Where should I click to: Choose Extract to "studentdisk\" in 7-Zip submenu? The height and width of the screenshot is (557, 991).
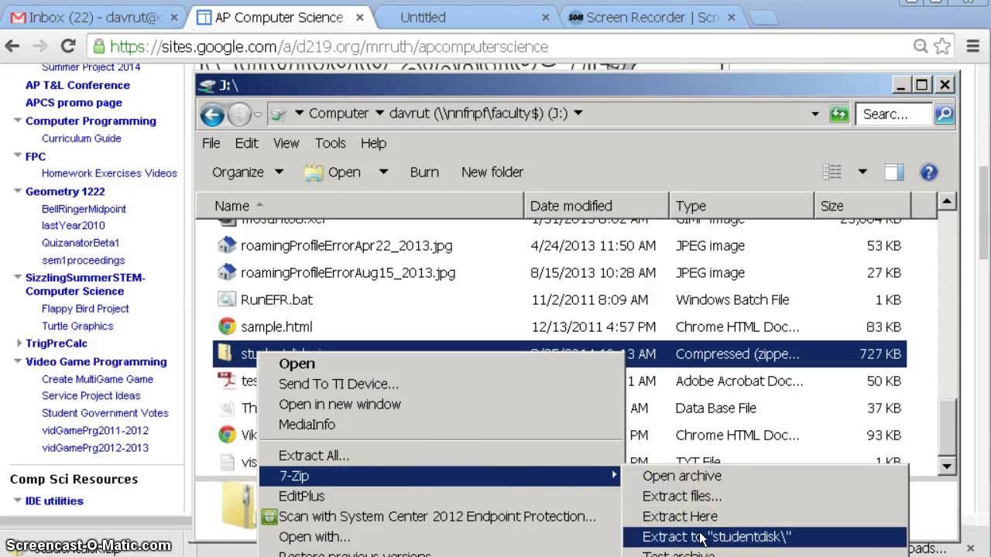coord(765,536)
